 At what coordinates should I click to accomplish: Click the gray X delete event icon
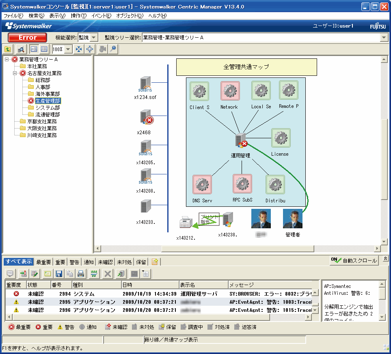(108, 274)
